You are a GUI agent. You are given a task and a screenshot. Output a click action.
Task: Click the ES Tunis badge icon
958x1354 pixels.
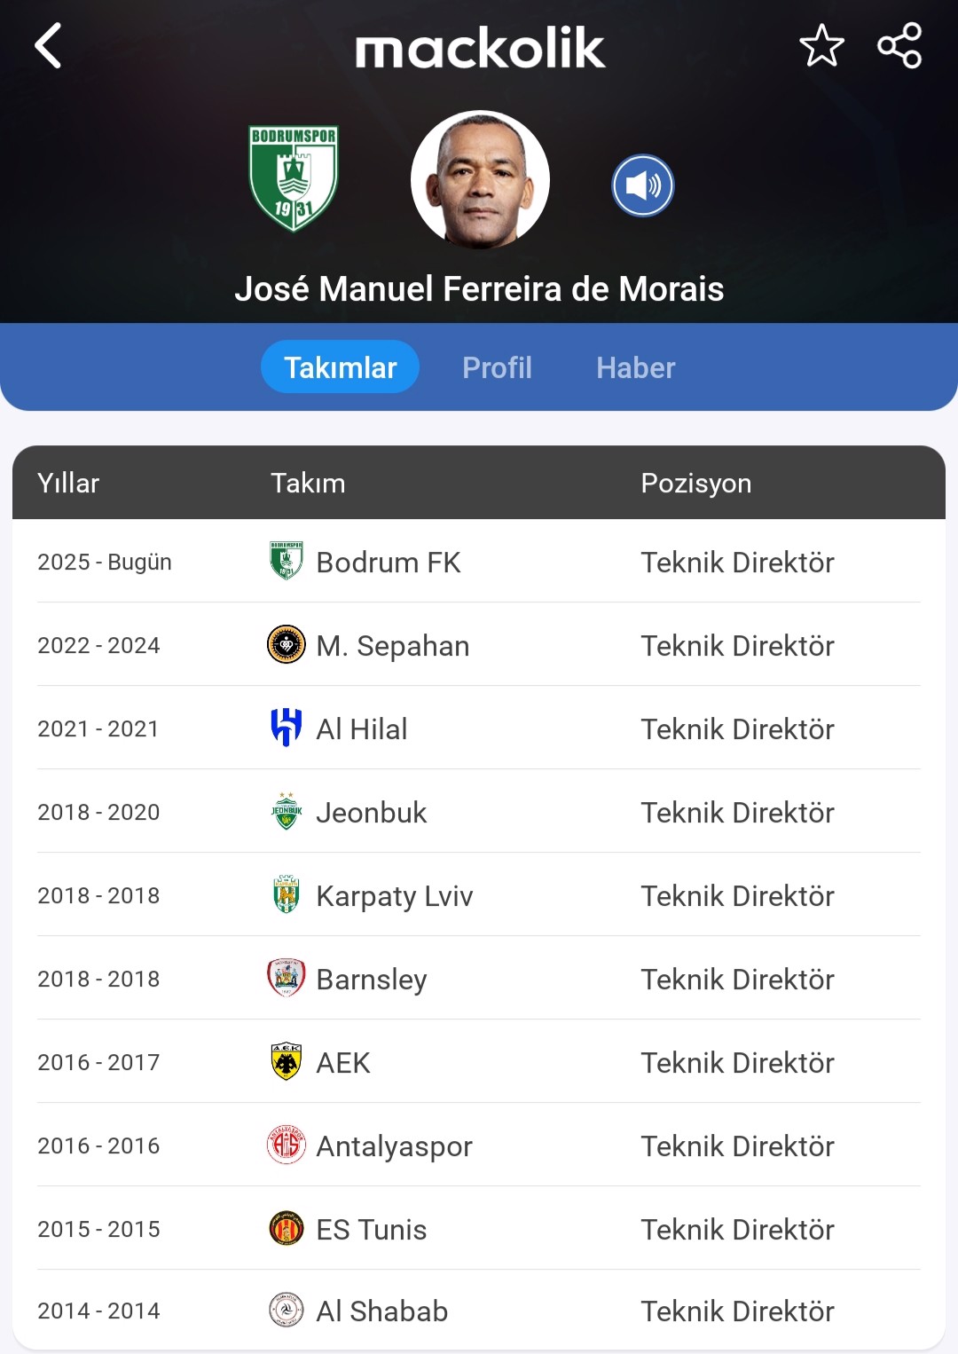coord(287,1228)
